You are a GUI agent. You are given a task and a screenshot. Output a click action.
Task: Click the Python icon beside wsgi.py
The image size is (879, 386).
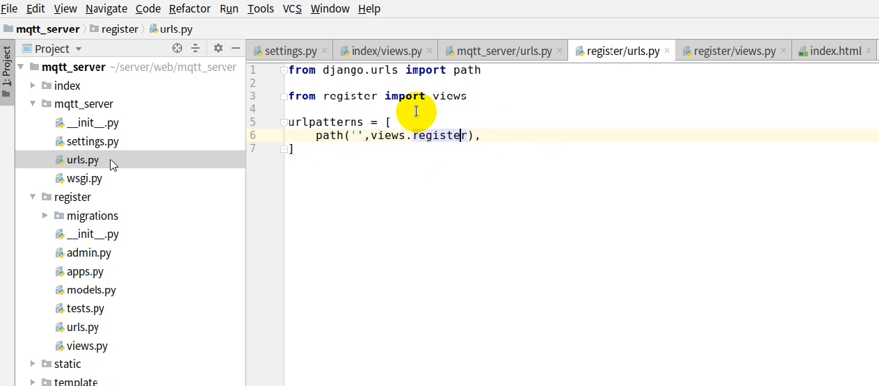[x=60, y=178]
